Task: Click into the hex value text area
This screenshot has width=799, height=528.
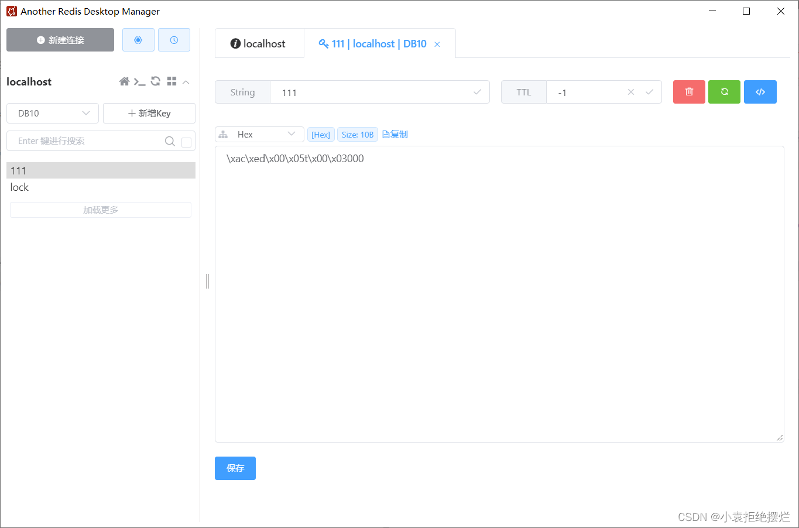Action: click(x=499, y=294)
